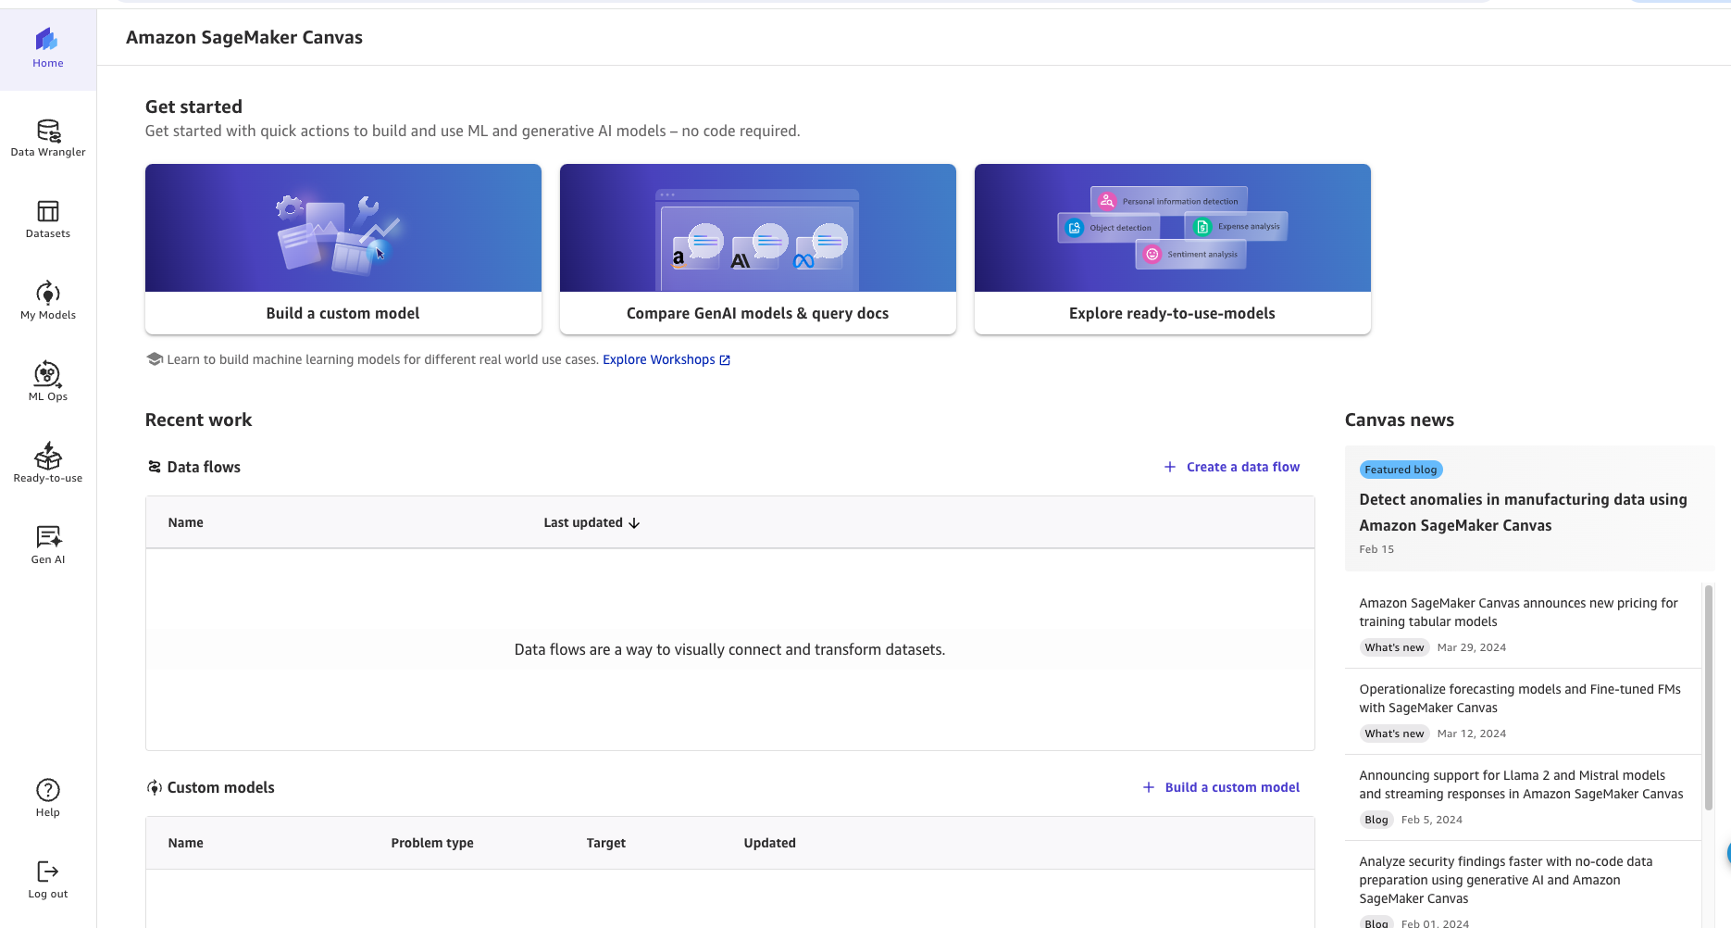Sort data flows by Last updated arrow
Viewport: 1731px width, 928px height.
tap(634, 523)
